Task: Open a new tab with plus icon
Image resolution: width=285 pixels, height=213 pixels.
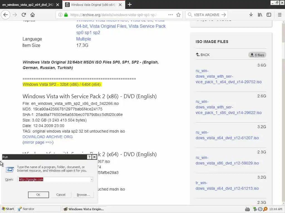Action: tap(130, 4)
